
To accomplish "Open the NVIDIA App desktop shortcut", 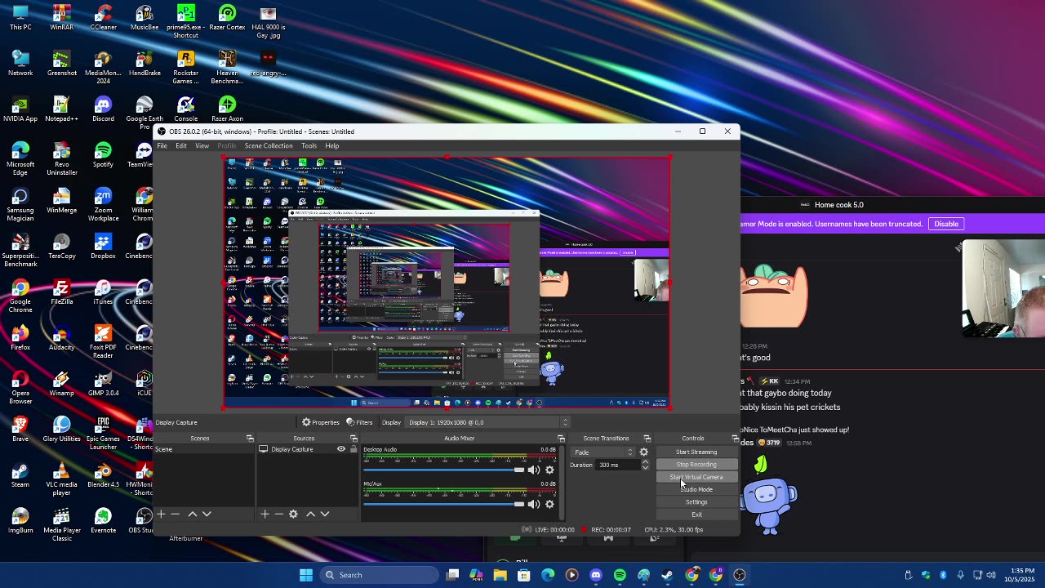I will coord(20,109).
